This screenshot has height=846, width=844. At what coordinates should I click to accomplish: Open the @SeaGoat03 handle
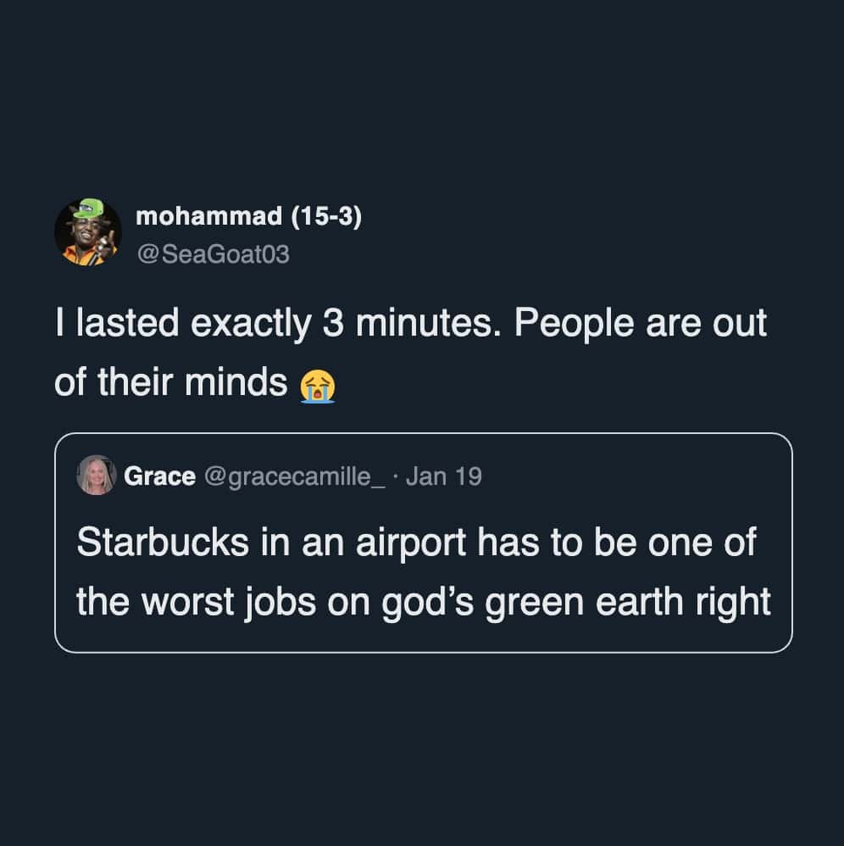(x=212, y=253)
